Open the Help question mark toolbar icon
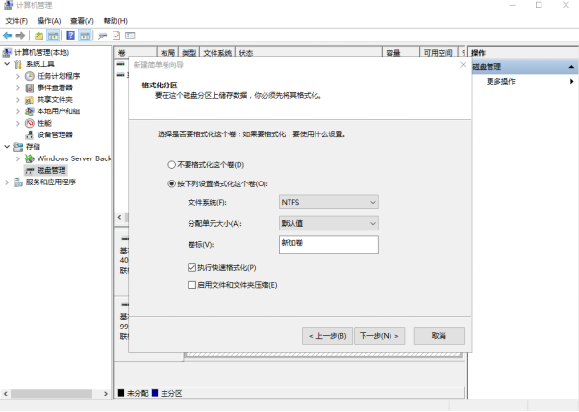 click(70, 36)
